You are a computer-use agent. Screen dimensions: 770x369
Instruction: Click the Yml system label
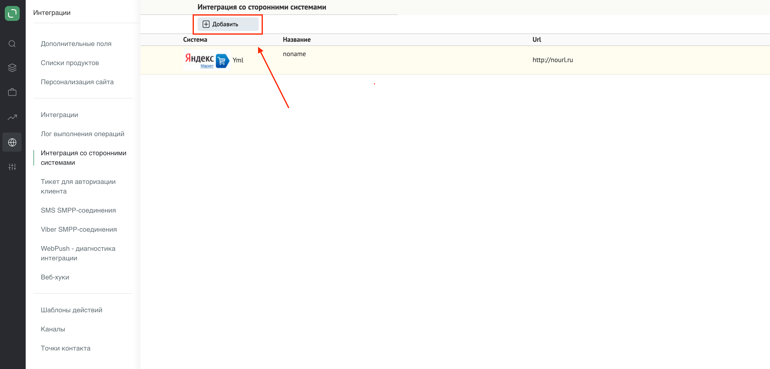click(x=238, y=60)
